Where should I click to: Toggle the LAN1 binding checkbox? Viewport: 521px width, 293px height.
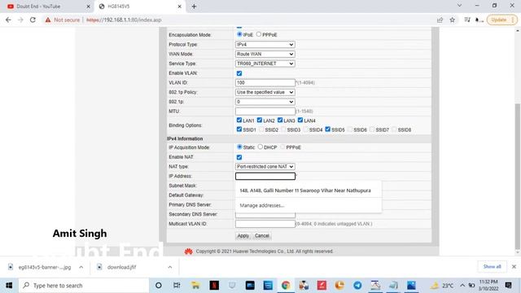(239, 120)
